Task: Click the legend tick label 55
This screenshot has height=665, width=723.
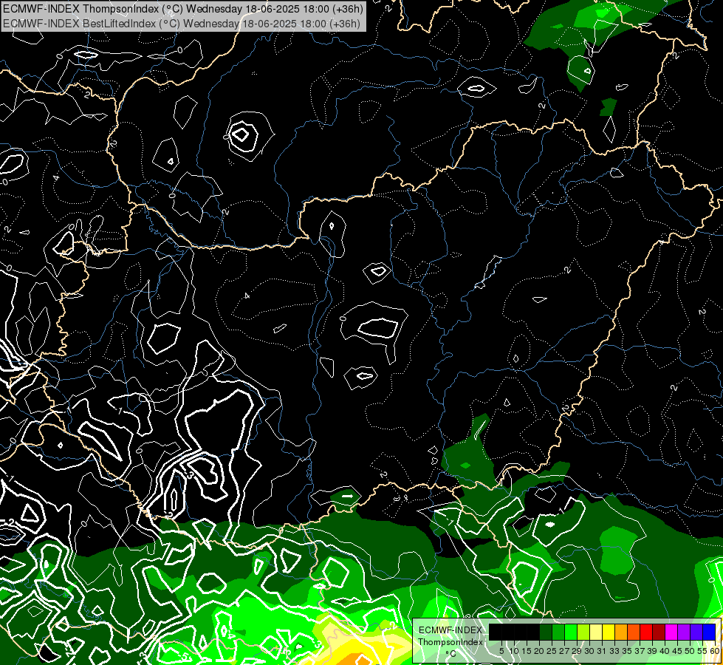Action: tap(702, 651)
